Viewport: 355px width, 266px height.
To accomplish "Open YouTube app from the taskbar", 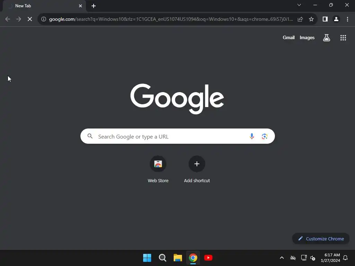I will tap(208, 258).
